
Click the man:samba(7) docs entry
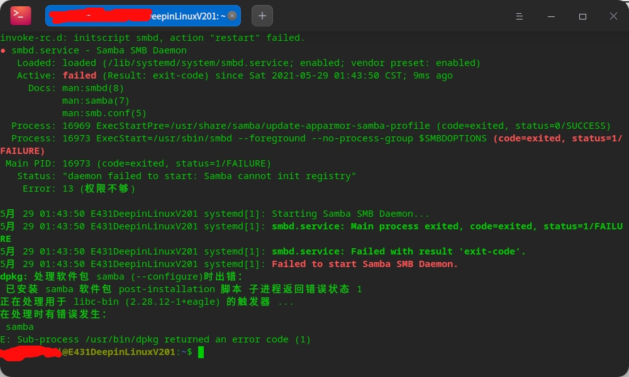pyautogui.click(x=96, y=101)
